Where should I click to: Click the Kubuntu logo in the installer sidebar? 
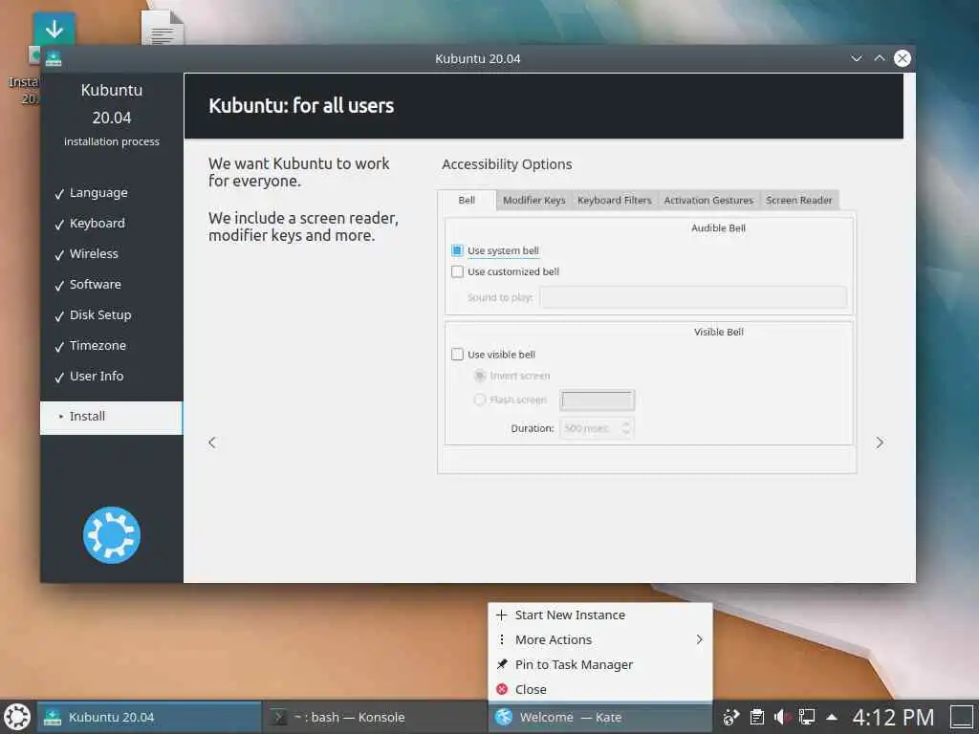coord(112,535)
